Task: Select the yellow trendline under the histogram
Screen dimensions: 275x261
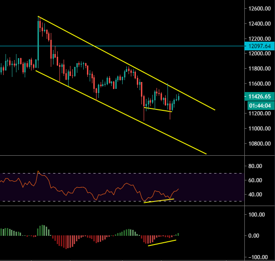Action: coord(162,243)
